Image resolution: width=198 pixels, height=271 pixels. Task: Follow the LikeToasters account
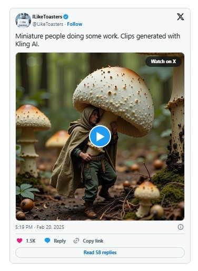pos(75,24)
